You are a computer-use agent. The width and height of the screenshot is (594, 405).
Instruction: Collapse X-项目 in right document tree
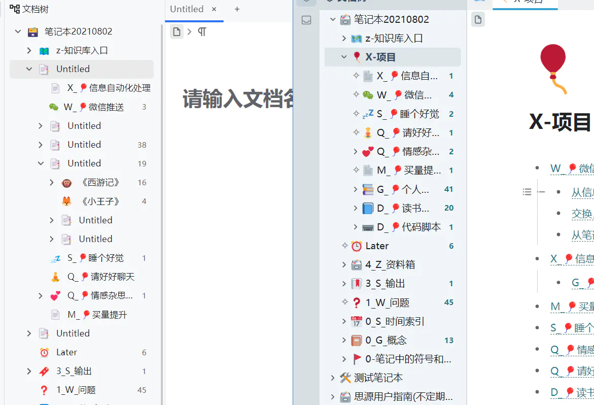(344, 57)
